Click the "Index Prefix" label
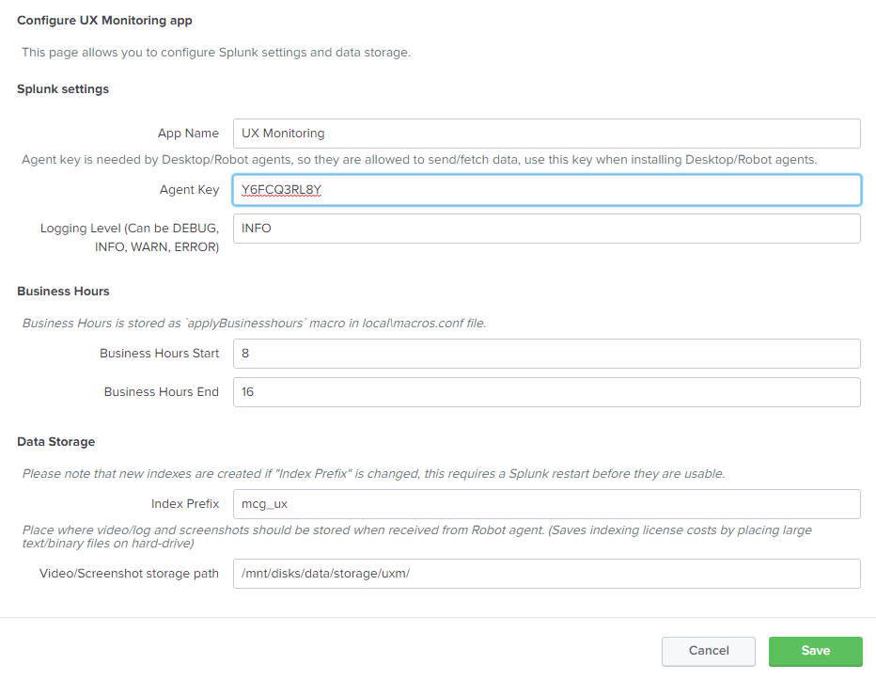 [x=184, y=504]
